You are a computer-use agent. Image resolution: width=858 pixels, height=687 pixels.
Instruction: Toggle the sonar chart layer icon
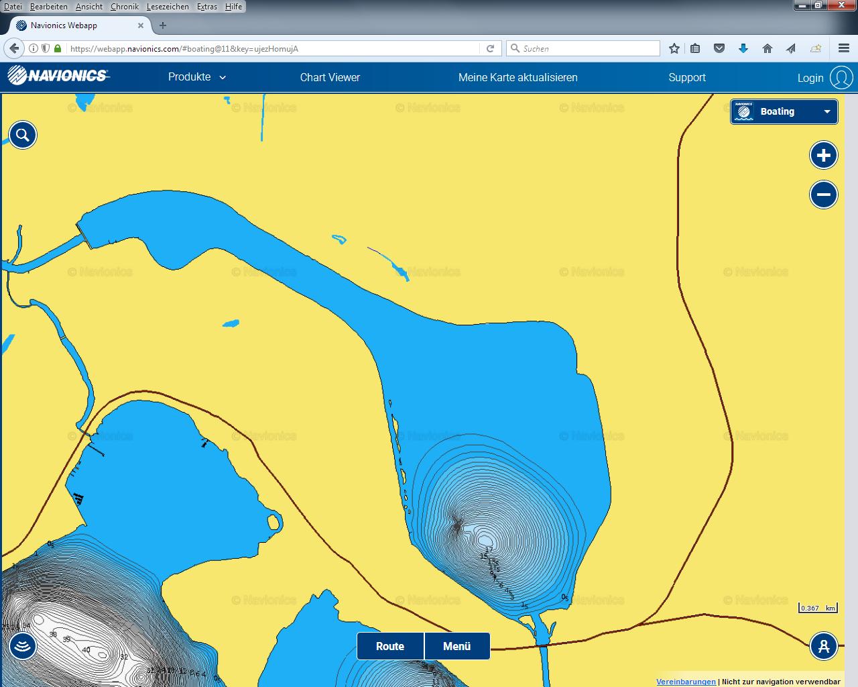click(x=23, y=646)
